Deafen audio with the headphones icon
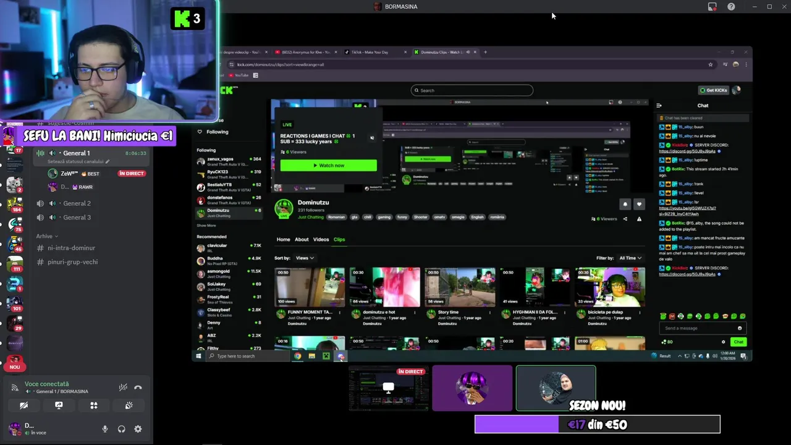 [122, 429]
